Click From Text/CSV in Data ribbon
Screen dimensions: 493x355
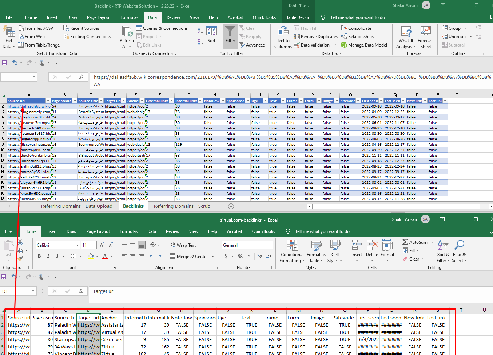click(35, 28)
